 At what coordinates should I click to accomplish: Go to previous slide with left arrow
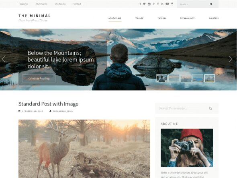pos(4,59)
